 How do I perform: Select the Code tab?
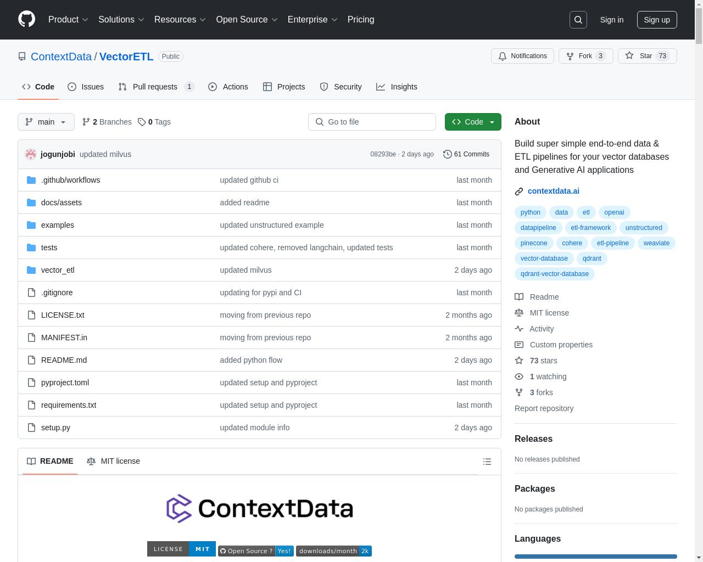click(x=38, y=87)
